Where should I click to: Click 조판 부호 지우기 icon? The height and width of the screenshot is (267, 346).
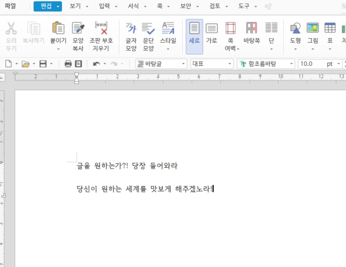click(x=101, y=29)
